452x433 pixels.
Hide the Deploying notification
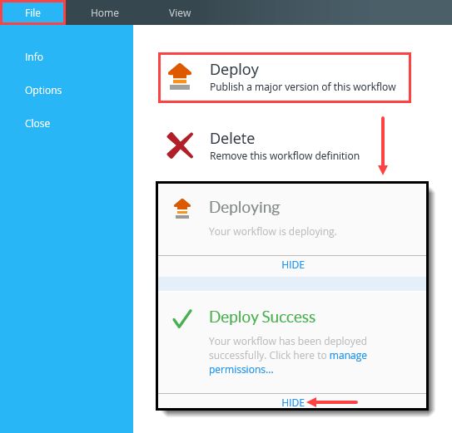click(293, 265)
